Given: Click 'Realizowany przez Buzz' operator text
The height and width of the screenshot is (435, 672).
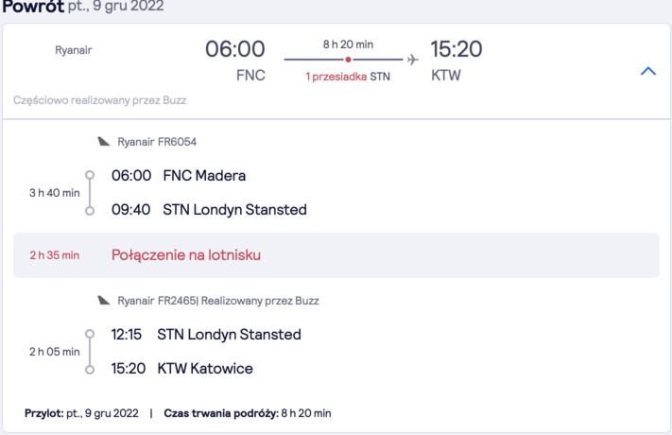Looking at the screenshot, I should coord(260,301).
